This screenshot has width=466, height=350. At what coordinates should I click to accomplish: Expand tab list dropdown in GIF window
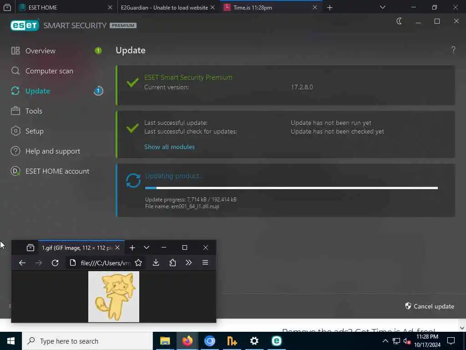[146, 247]
